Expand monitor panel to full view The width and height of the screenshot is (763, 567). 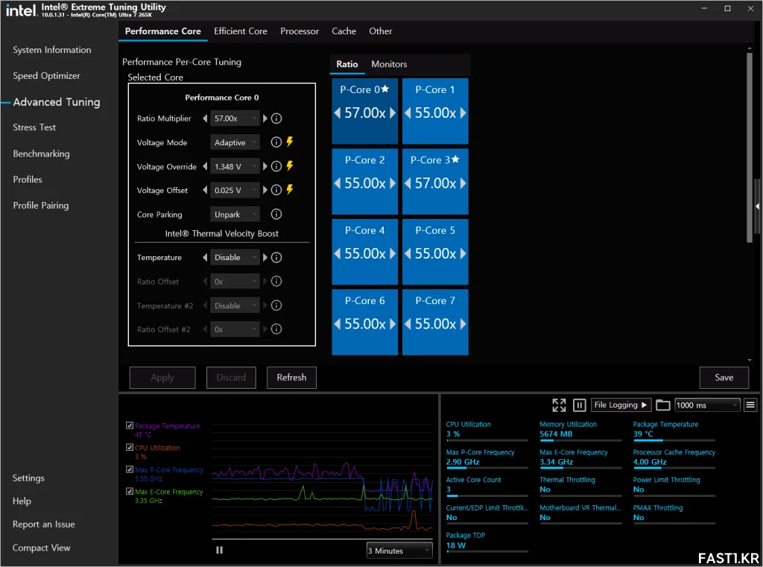[x=559, y=405]
